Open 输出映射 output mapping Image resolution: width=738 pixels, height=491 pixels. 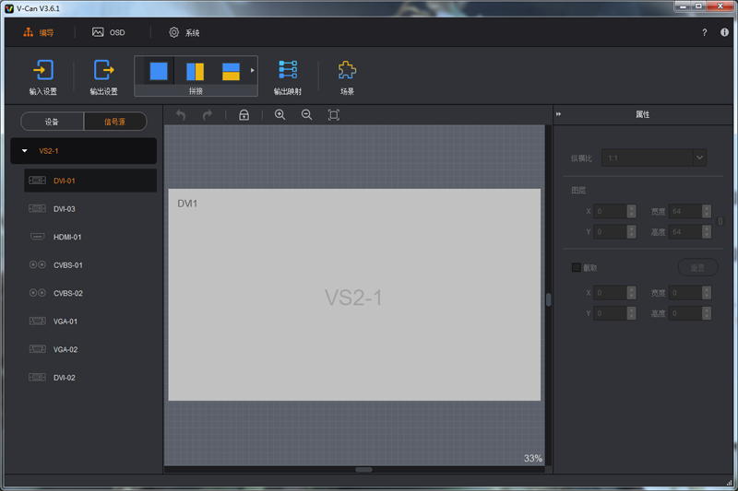coord(288,76)
